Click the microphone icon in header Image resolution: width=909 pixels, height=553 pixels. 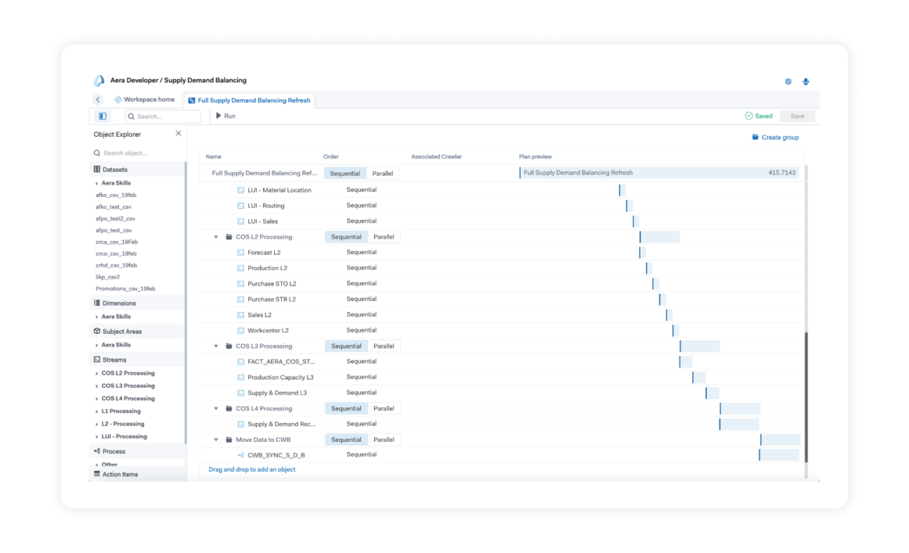[806, 82]
